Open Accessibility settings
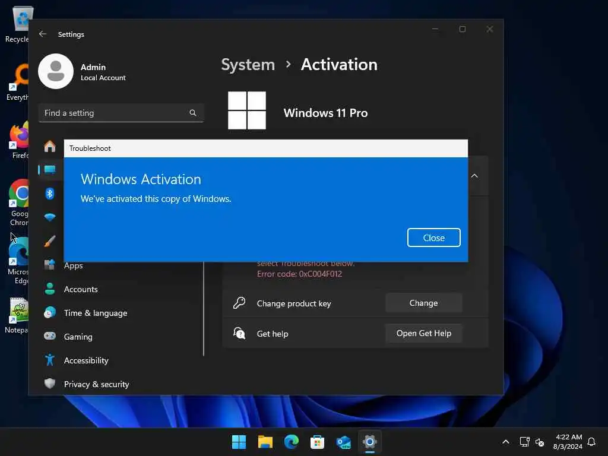Viewport: 608px width, 456px height. [x=86, y=360]
